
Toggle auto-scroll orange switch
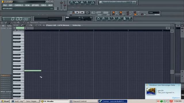pyautogui.click(x=135, y=14)
